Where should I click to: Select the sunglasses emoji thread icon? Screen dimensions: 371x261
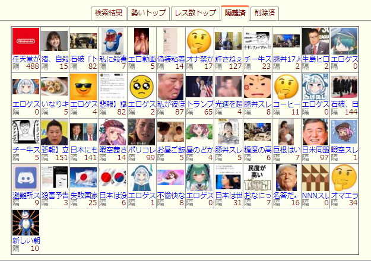pyautogui.click(x=83, y=86)
